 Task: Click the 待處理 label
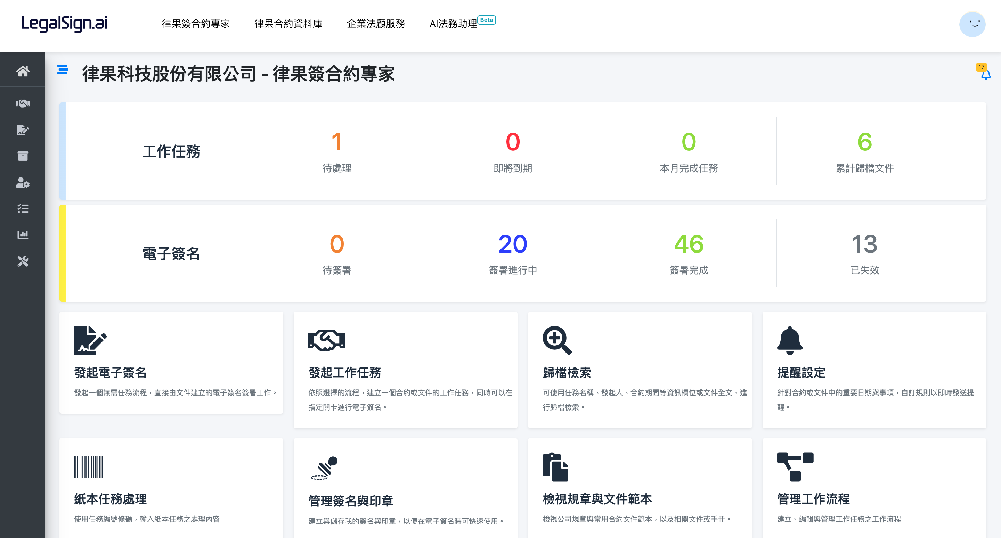coord(336,168)
